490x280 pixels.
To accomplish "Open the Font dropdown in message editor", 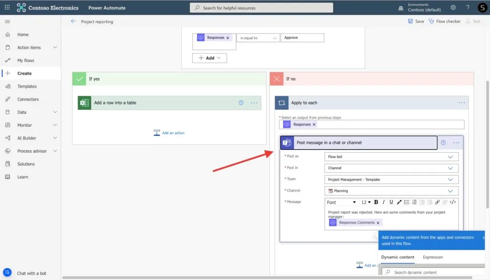I will click(x=341, y=202).
